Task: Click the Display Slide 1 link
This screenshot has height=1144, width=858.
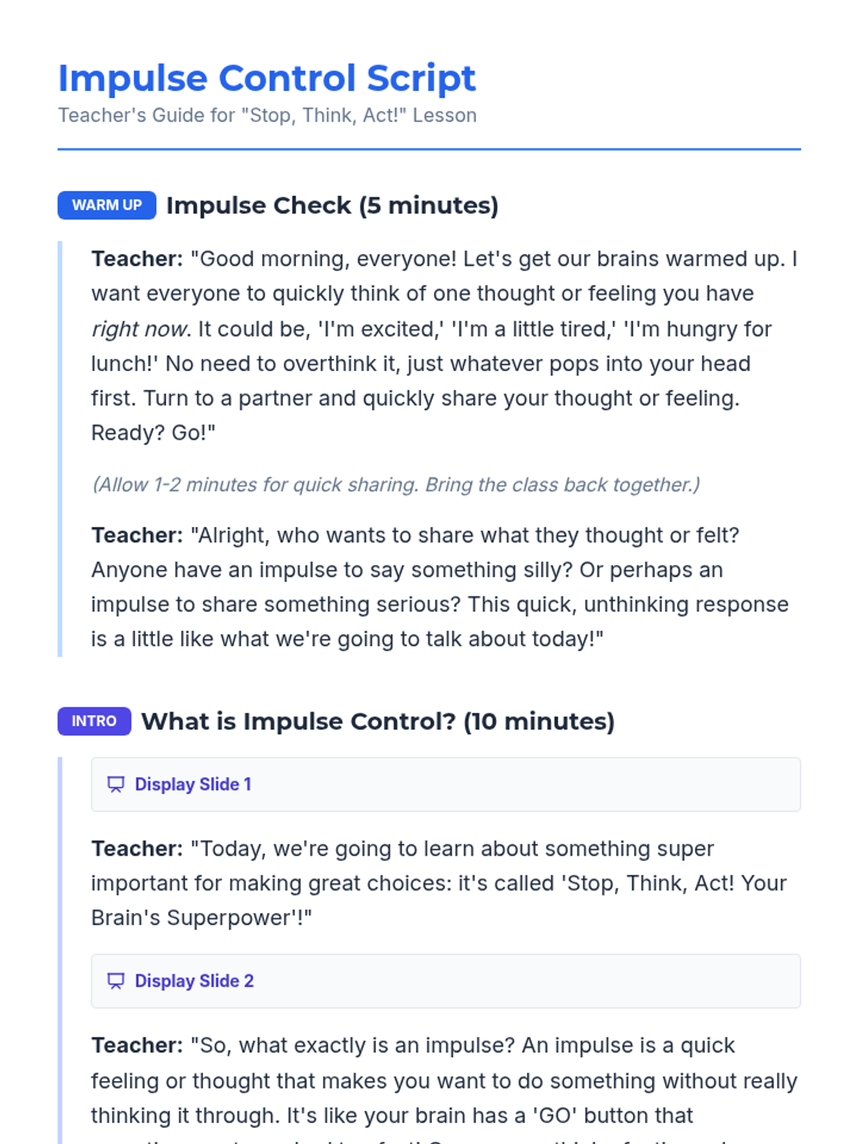Action: [x=193, y=784]
